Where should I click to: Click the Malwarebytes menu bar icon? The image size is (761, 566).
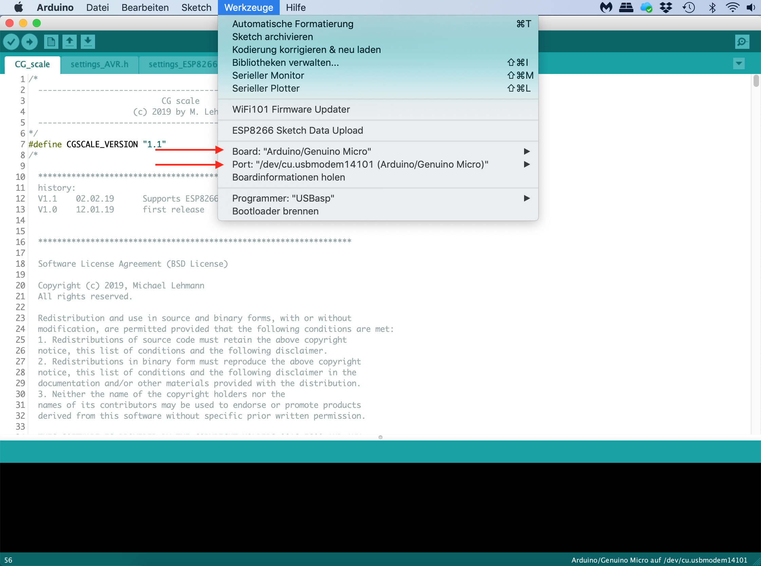pyautogui.click(x=606, y=7)
